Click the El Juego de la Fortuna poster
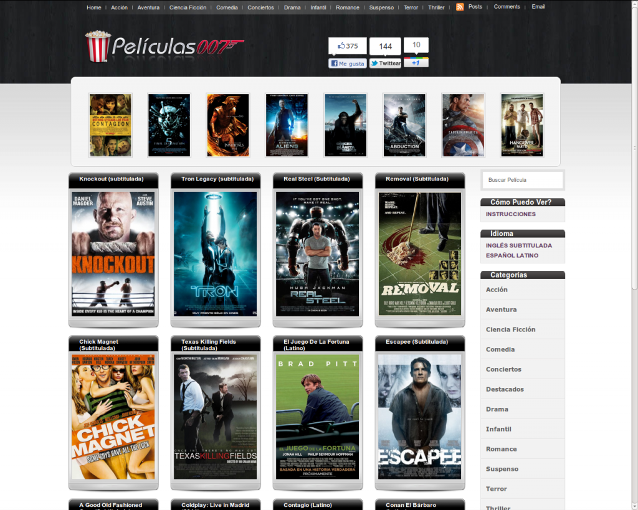The width and height of the screenshot is (638, 510). tap(317, 417)
